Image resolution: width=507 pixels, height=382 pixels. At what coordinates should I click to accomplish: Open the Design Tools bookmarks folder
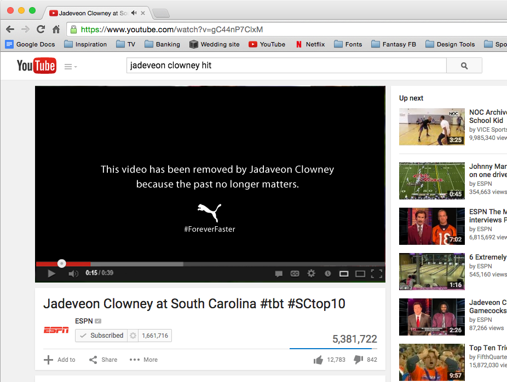(x=450, y=44)
